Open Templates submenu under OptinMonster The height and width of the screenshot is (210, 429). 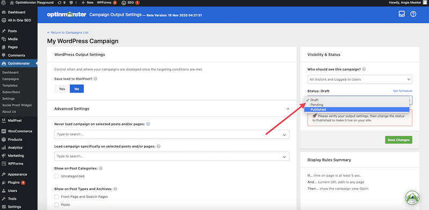(x=10, y=85)
